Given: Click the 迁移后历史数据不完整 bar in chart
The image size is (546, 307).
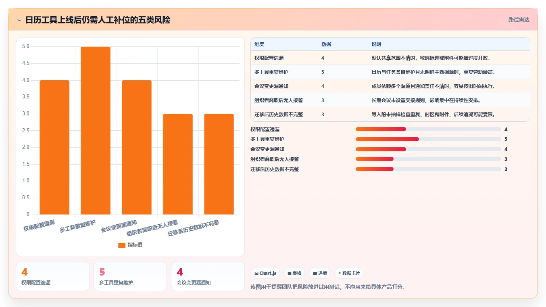Looking at the screenshot, I should point(219,164).
